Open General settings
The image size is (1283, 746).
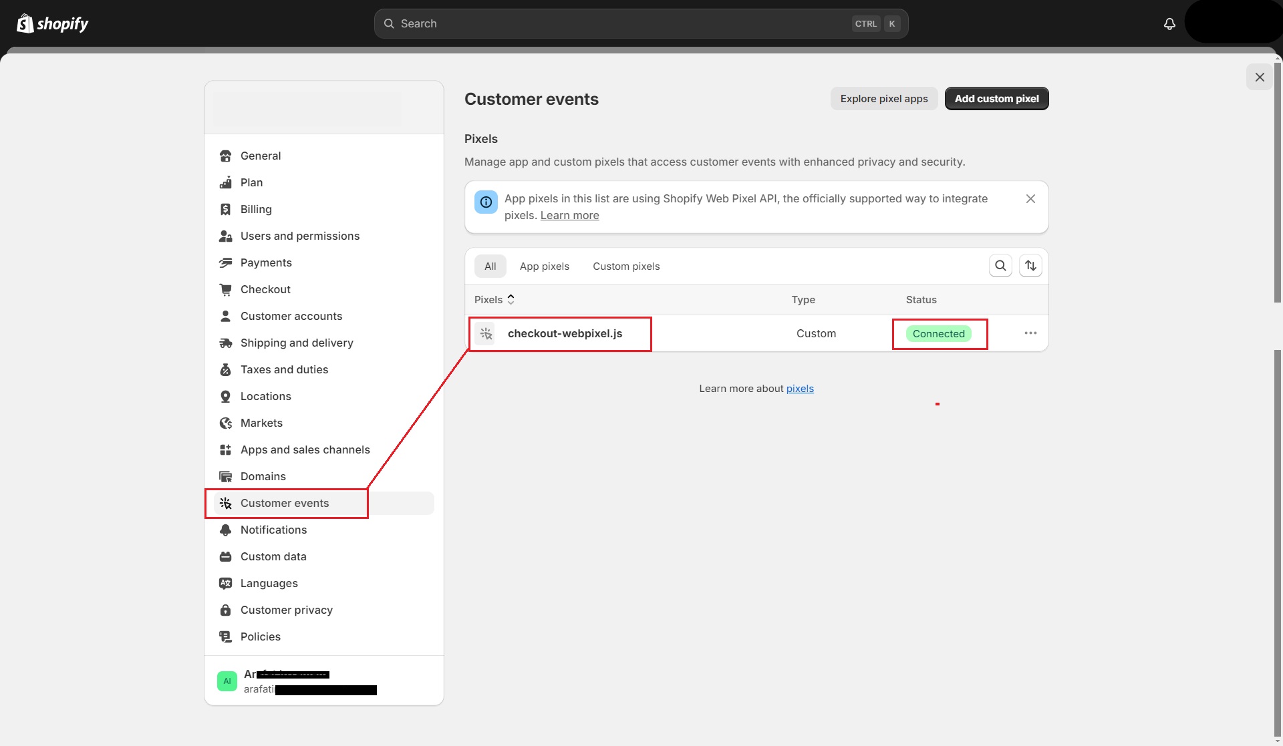click(x=324, y=156)
